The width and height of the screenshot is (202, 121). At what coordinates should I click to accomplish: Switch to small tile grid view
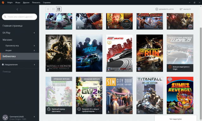[48, 9]
